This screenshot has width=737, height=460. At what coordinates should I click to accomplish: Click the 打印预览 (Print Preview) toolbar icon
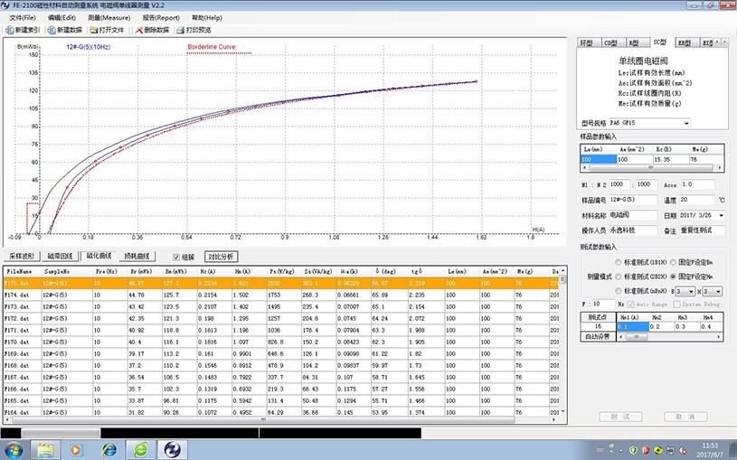[x=180, y=30]
